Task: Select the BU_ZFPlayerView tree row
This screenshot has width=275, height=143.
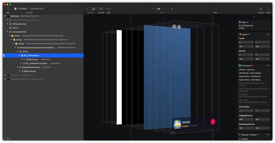Action: click(43, 56)
